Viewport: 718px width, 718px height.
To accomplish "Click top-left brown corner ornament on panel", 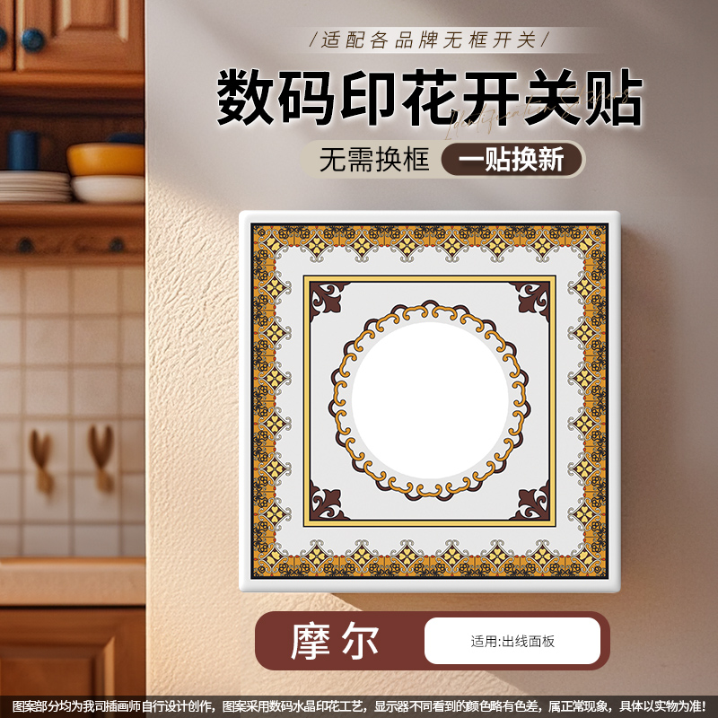I will (328, 300).
